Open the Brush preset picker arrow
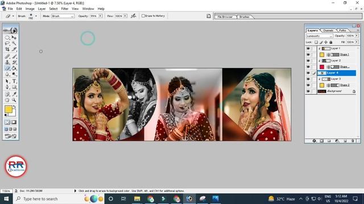 pos(36,16)
